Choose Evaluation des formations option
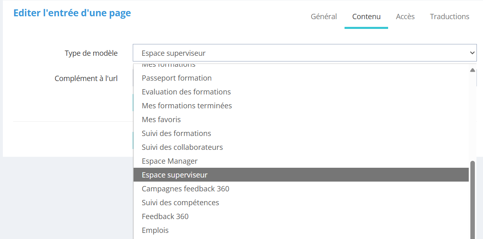 (186, 92)
